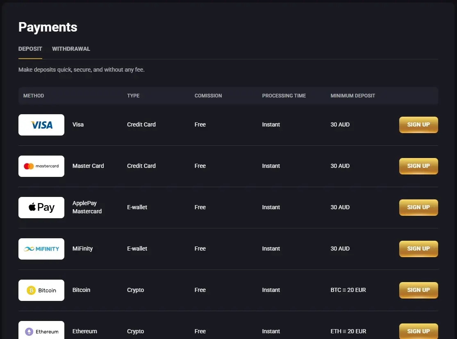Click Credit Card type in Visa row

click(141, 124)
